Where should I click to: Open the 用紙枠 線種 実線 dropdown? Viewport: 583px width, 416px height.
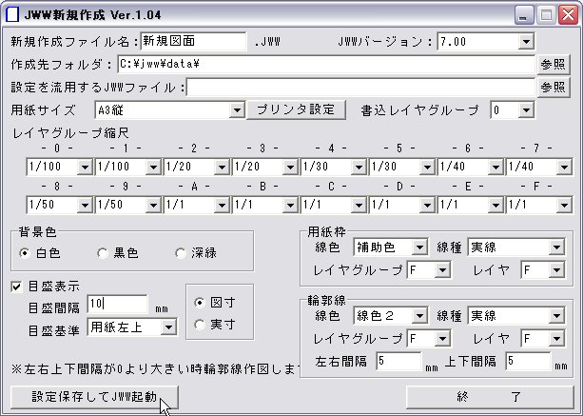[x=556, y=248]
